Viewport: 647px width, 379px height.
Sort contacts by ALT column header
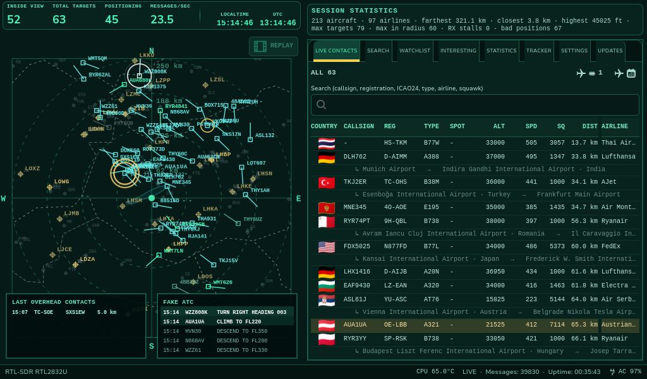coord(499,126)
